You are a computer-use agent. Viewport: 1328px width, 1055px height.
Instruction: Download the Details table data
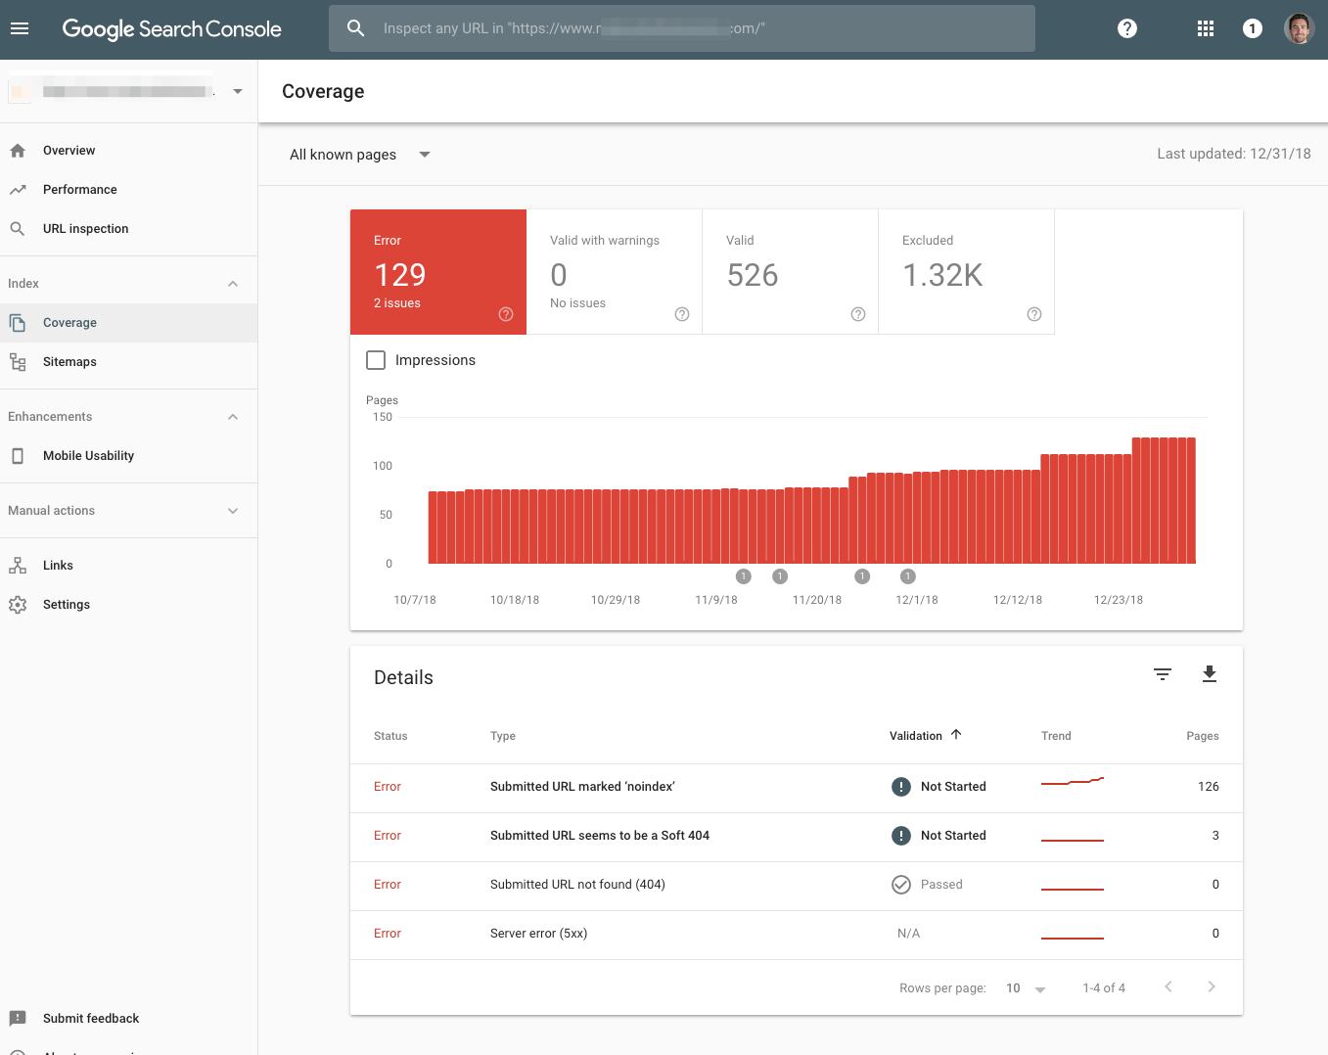pos(1210,674)
